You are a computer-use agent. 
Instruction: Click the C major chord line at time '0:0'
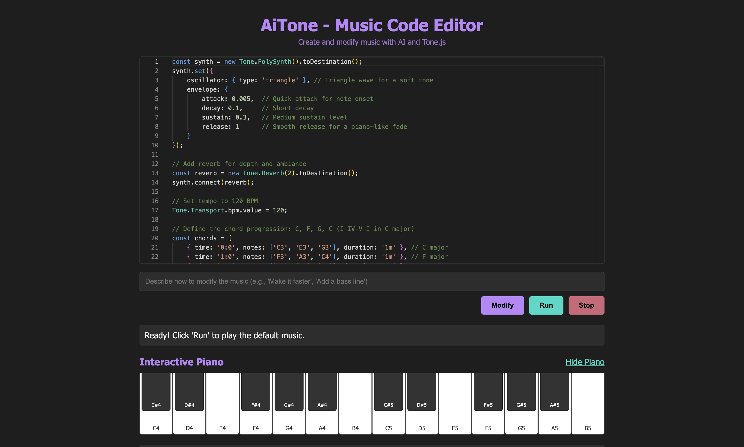317,248
